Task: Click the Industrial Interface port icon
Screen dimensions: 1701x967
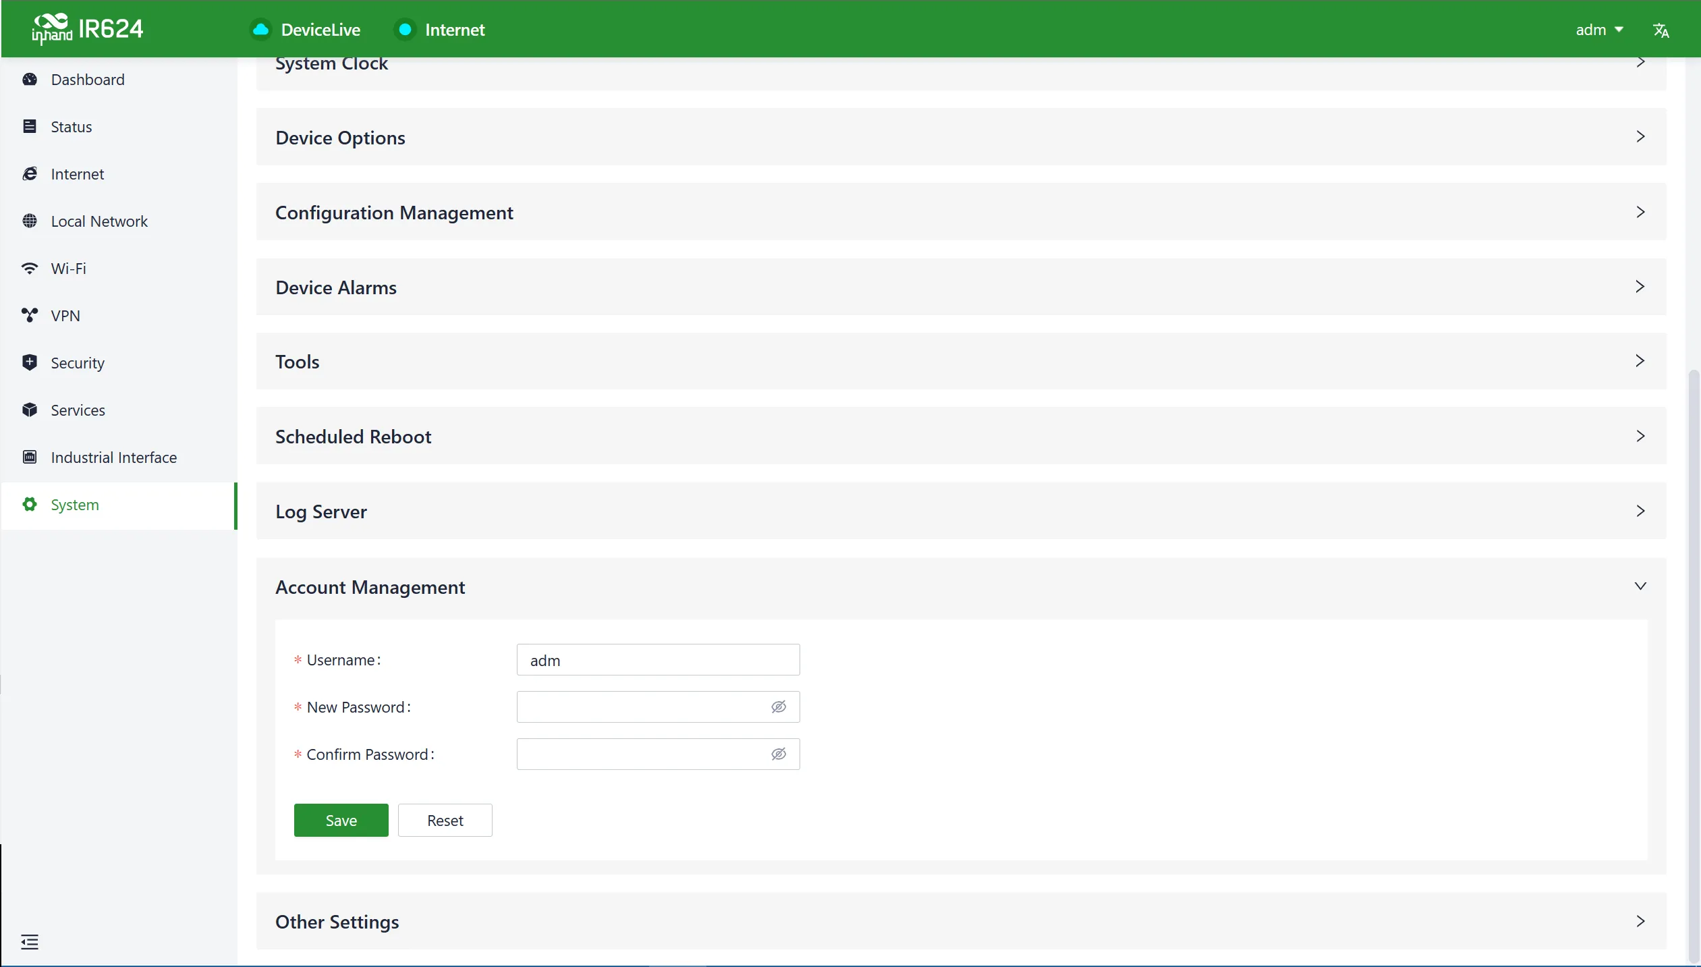Action: click(30, 458)
